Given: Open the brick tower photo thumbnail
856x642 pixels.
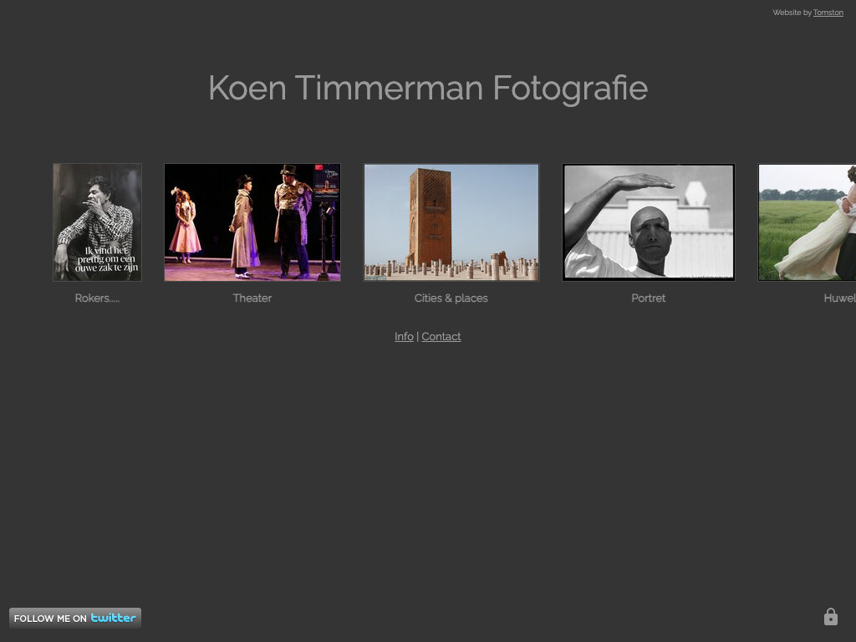Looking at the screenshot, I should pos(451,222).
